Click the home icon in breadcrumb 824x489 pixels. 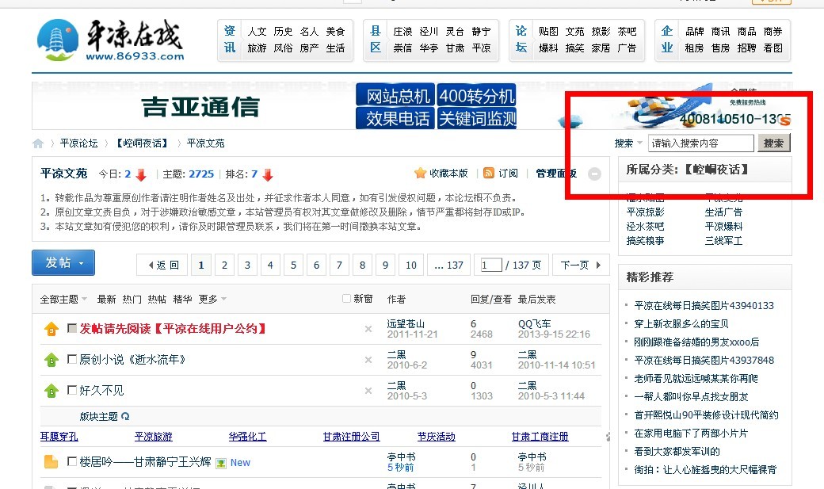tap(38, 143)
